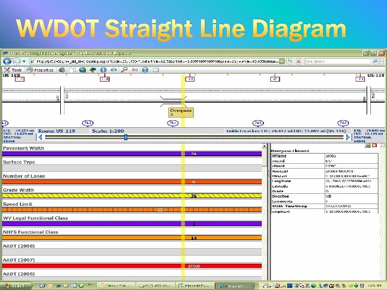387x290 pixels.
Task: Click the blue help question mark icon
Action: point(145,70)
